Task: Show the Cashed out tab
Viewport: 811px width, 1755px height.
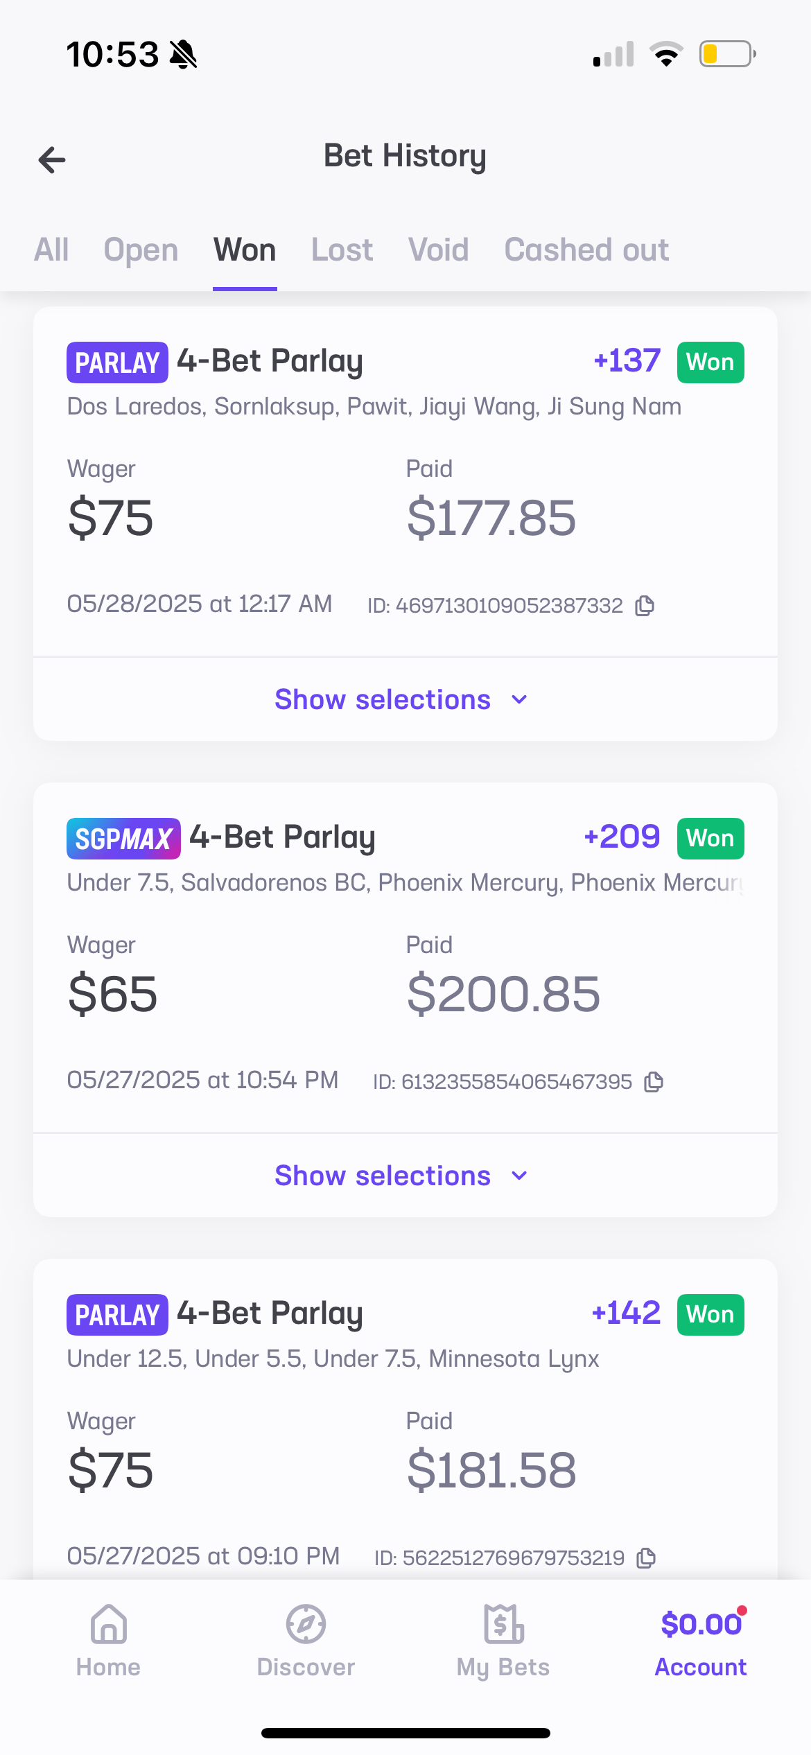Action: tap(586, 250)
